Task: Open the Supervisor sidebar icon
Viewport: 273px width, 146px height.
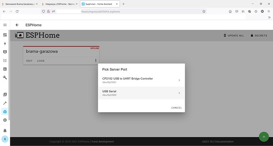Action: pos(5,111)
